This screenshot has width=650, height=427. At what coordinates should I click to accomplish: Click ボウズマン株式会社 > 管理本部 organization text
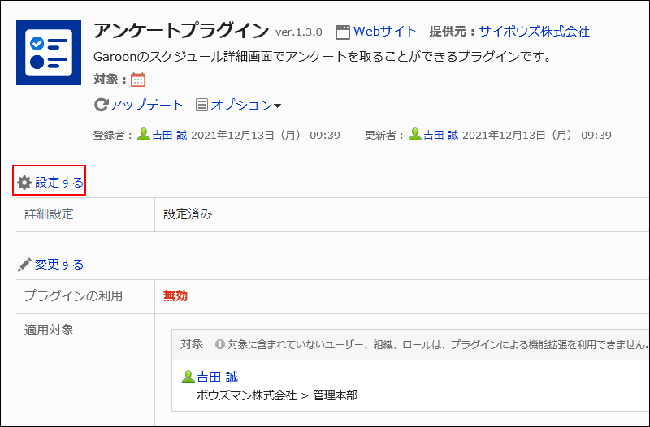(277, 395)
